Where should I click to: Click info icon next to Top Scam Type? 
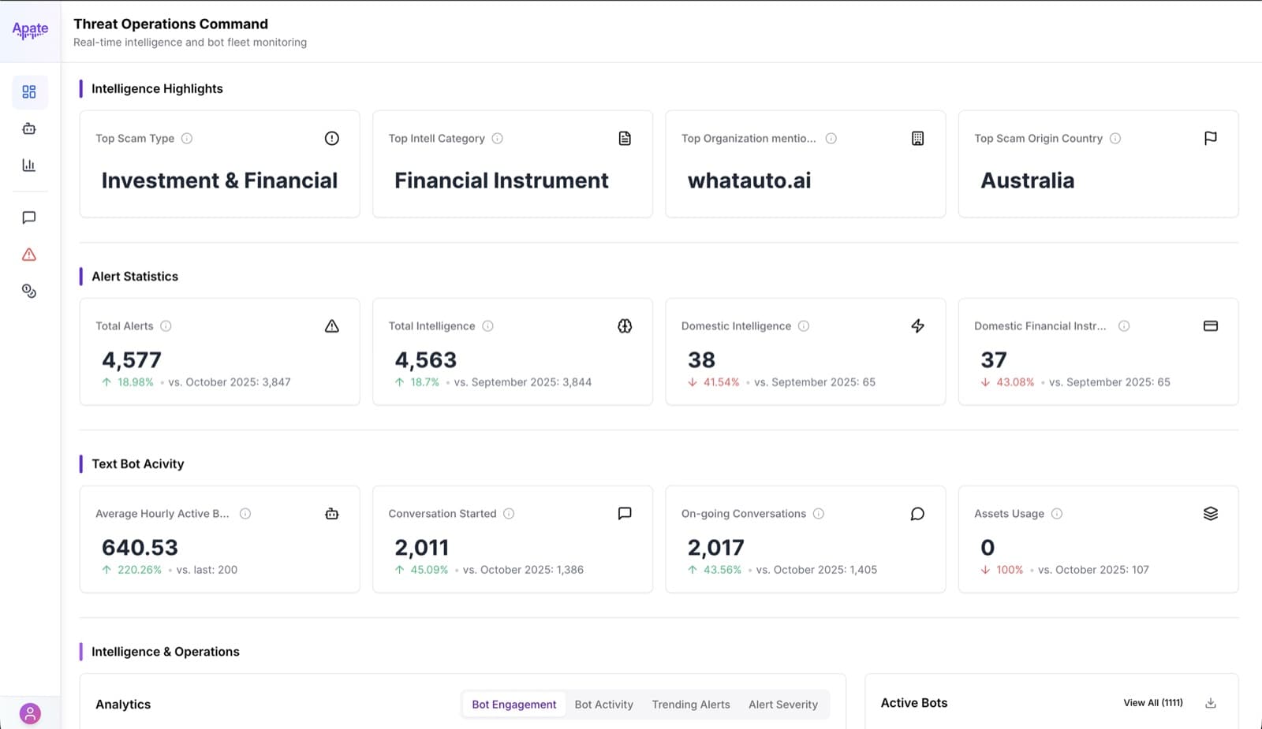pyautogui.click(x=187, y=139)
